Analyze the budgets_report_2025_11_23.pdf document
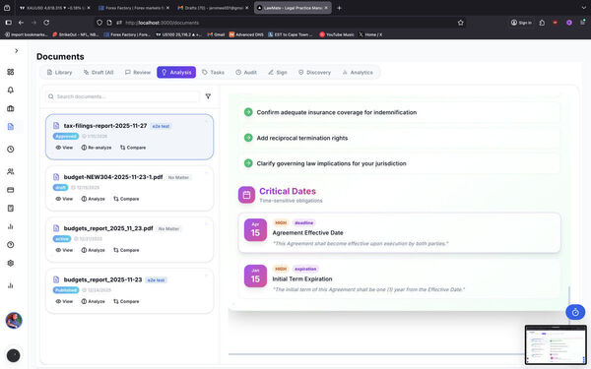 pos(94,250)
